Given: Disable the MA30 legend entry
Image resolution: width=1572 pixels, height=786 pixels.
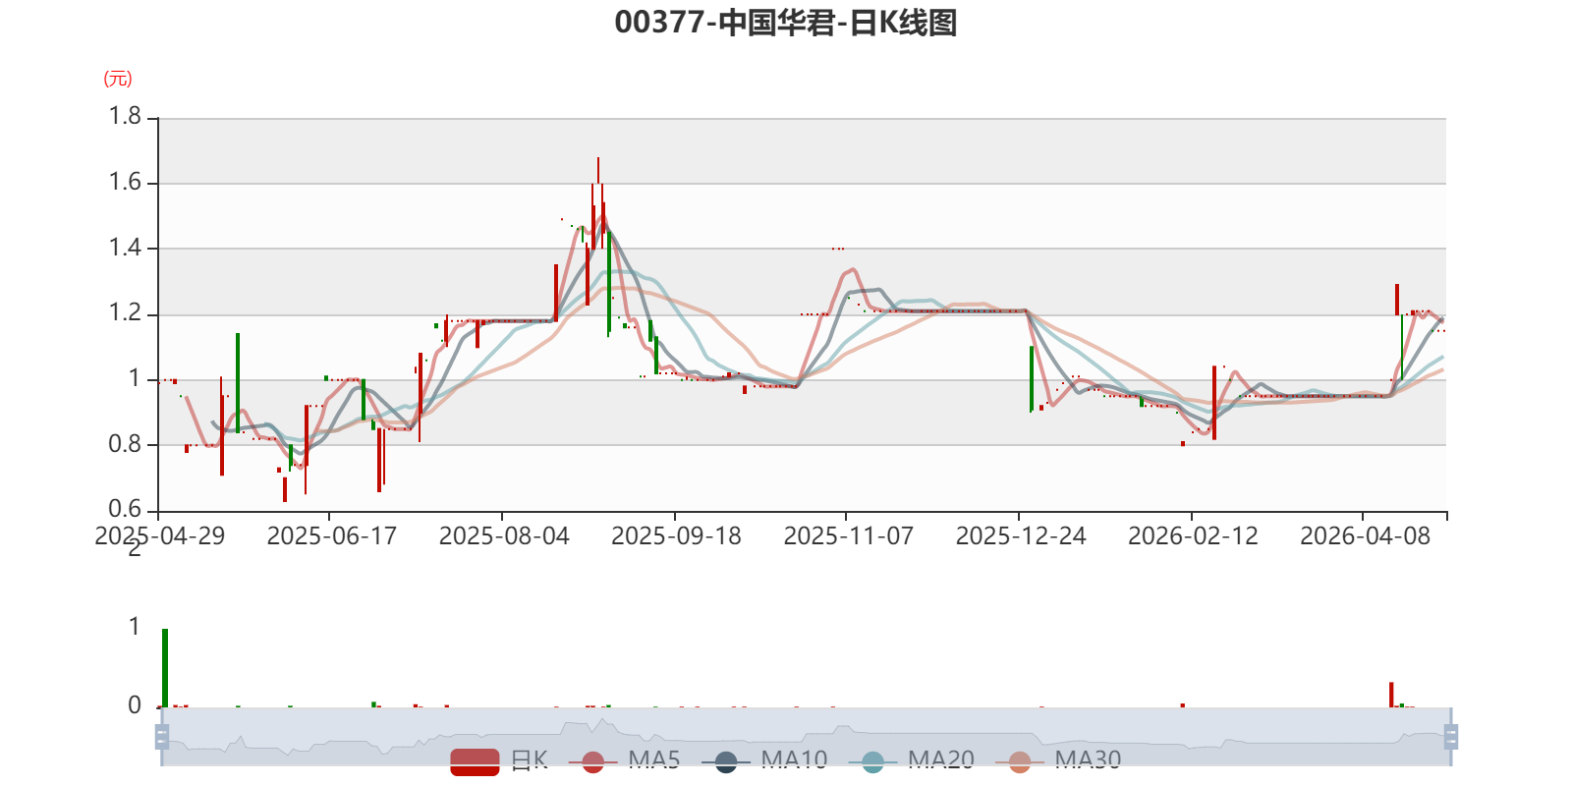Looking at the screenshot, I should click(x=1058, y=760).
